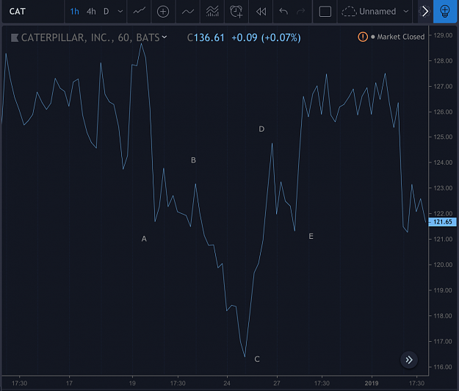Click the 129.00 price axis label
459x391 pixels.
pos(443,35)
